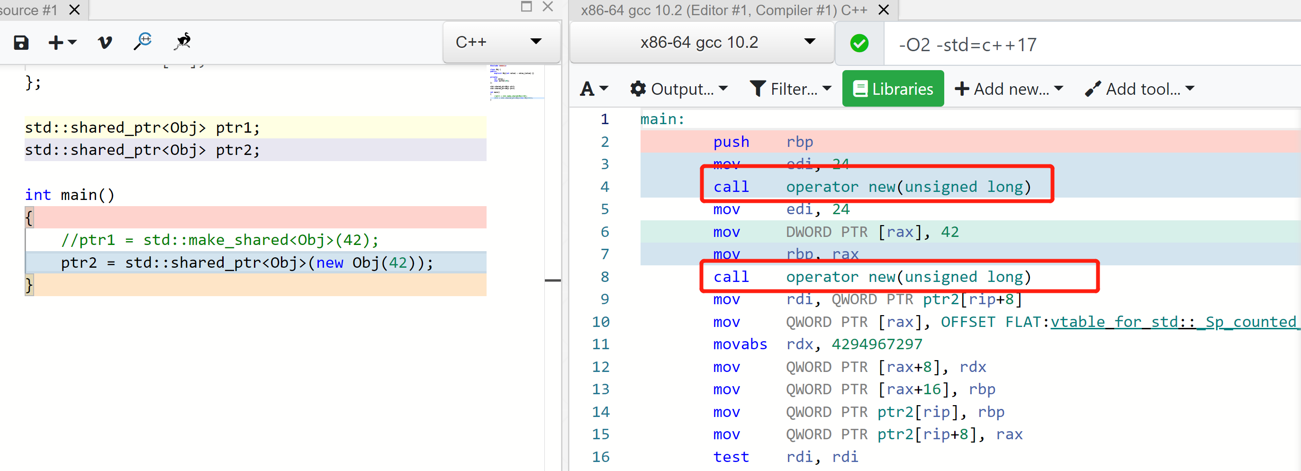This screenshot has height=471, width=1301.
Task: Click assembly line 8 operator new call
Action: tap(872, 277)
